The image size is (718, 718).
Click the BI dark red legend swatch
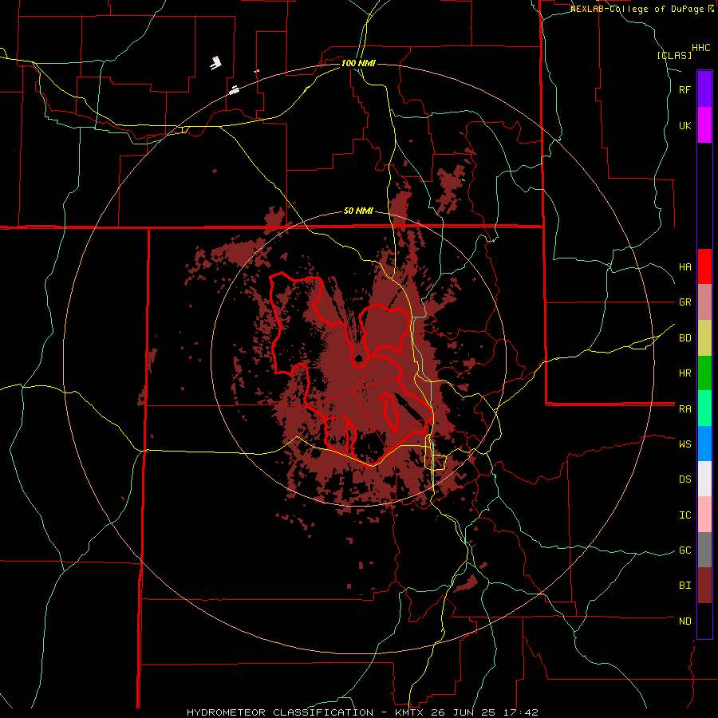coord(704,586)
